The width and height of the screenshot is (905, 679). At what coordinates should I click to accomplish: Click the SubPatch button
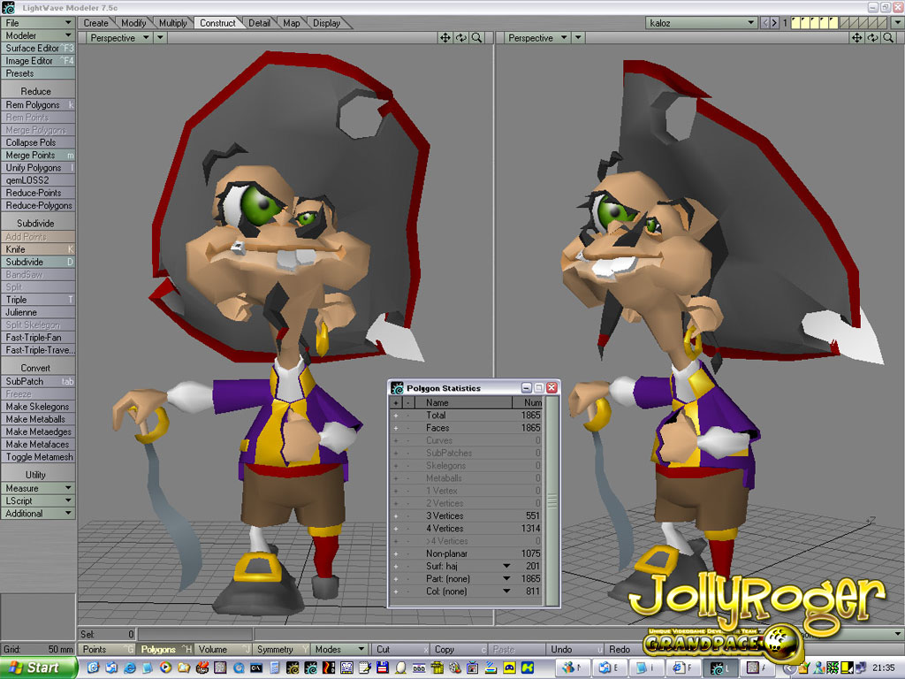(x=38, y=382)
